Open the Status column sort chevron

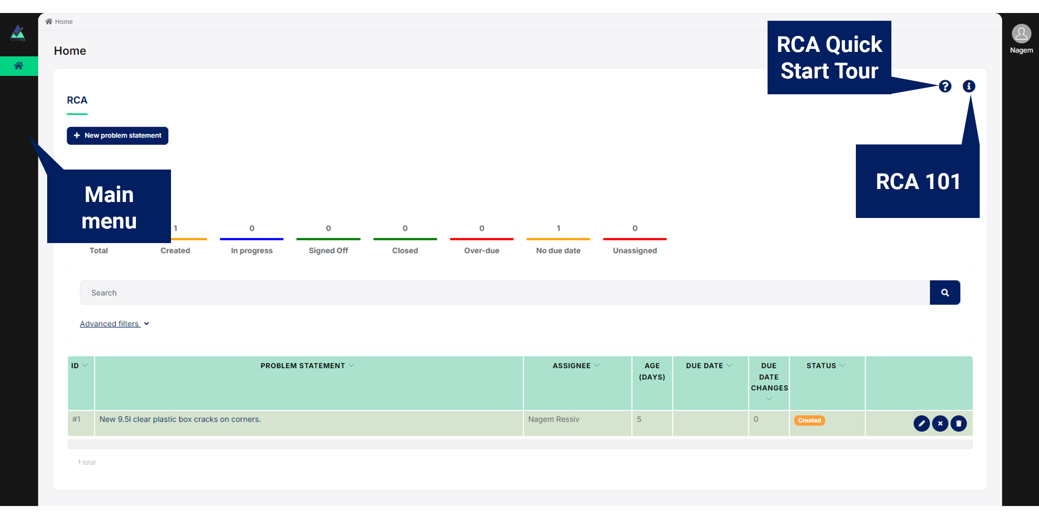[842, 365]
